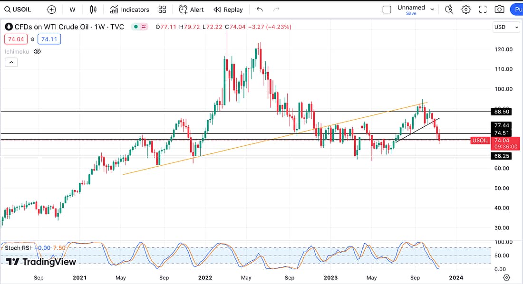The height and width of the screenshot is (284, 523).
Task: Change the W timeframe interval
Action: point(72,9)
